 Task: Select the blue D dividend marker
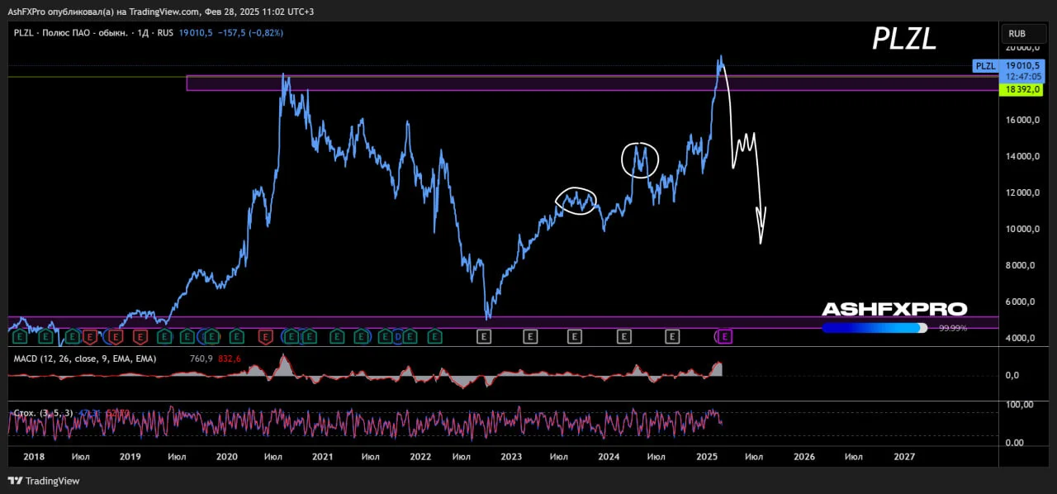[x=397, y=336]
